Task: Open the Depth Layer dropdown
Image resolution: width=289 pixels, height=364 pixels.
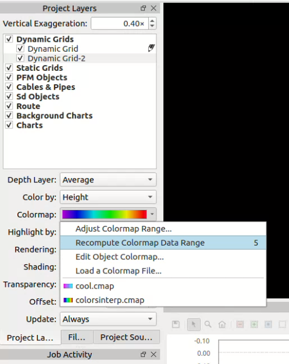Action: (x=108, y=179)
